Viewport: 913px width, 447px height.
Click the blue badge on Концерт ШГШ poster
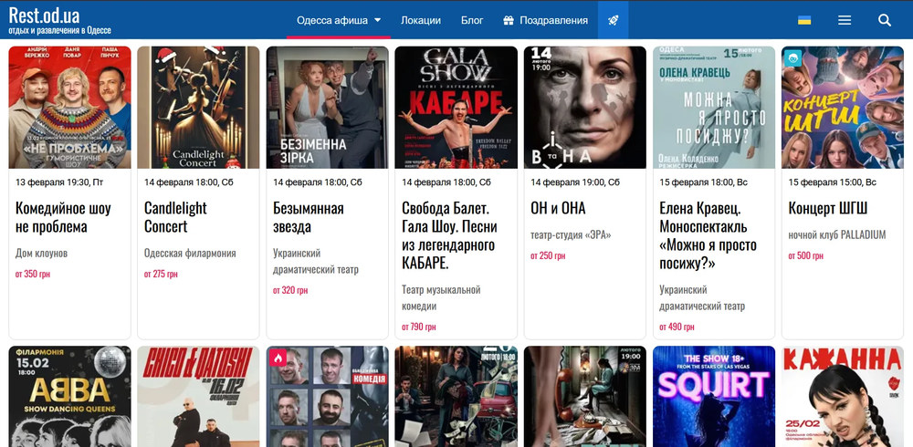(x=794, y=58)
